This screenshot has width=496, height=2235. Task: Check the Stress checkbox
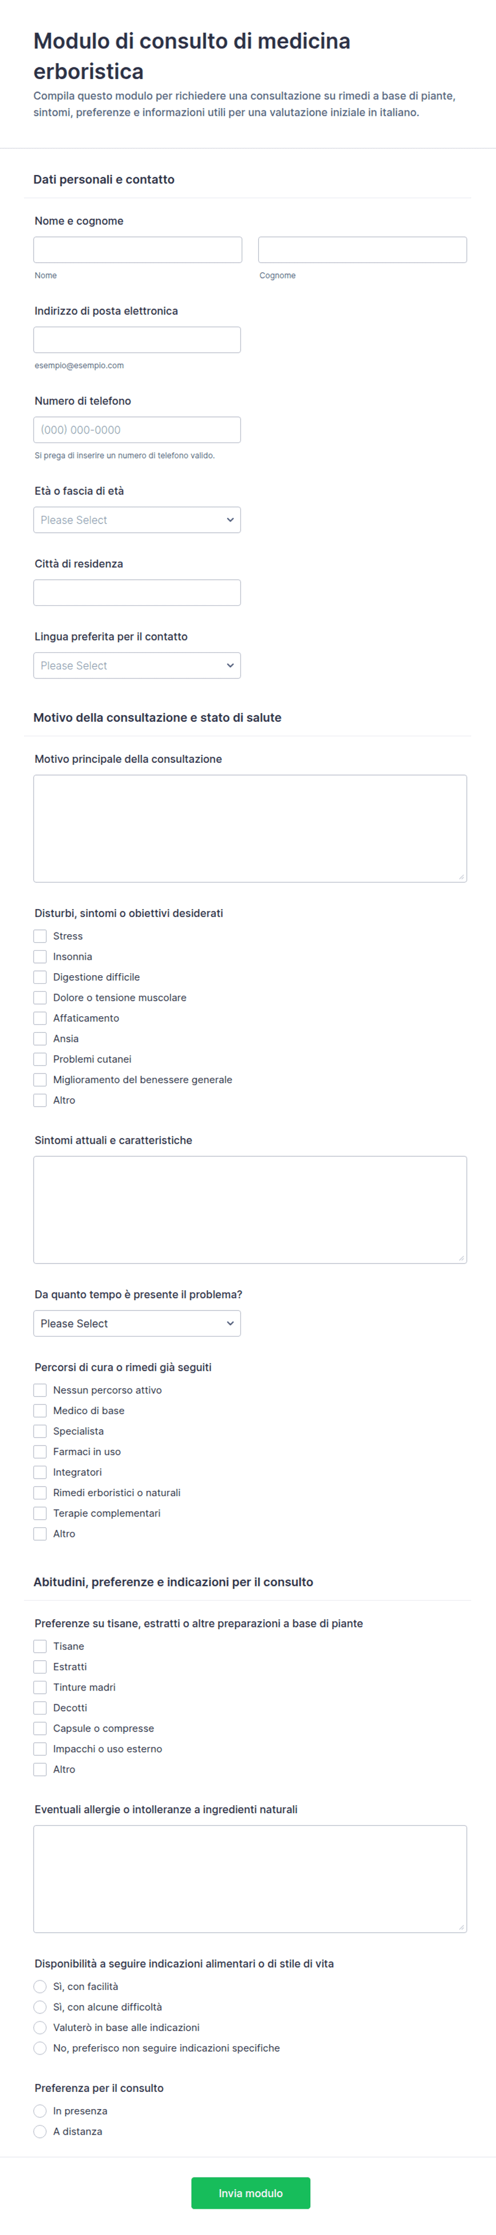[40, 936]
